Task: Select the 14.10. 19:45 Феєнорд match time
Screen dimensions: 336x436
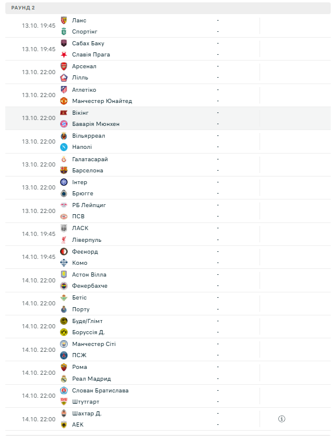Action: [39, 257]
